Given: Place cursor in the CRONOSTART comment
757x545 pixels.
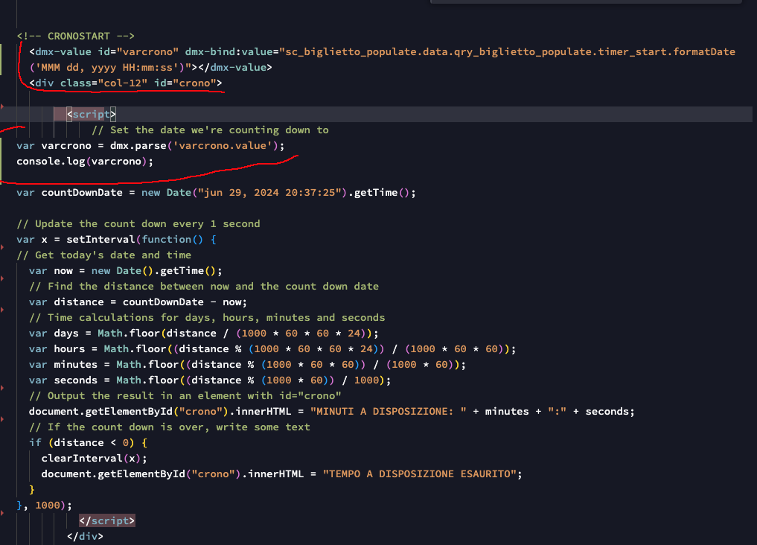Looking at the screenshot, I should [75, 36].
